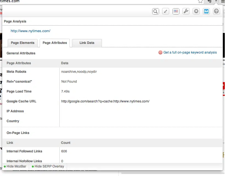This screenshot has height=176, width=225.
Task: Click Get a full on-page keyword analysis
Action: click(190, 52)
